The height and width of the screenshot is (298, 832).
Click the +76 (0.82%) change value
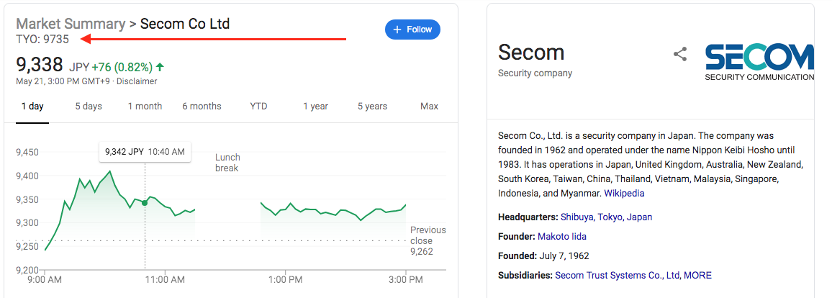122,68
